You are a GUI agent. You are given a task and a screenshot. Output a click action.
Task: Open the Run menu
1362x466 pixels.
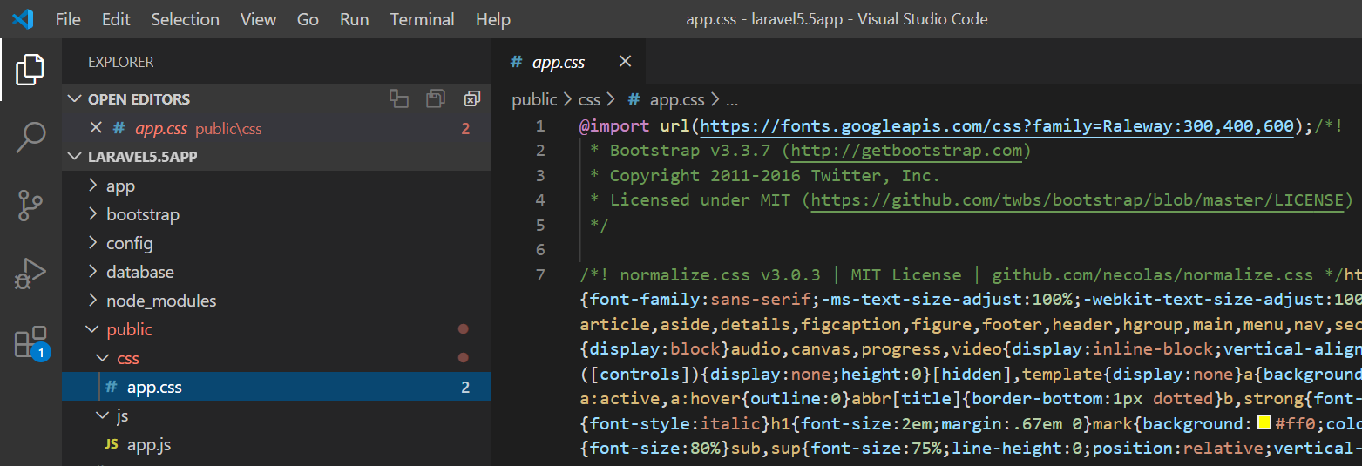(355, 19)
